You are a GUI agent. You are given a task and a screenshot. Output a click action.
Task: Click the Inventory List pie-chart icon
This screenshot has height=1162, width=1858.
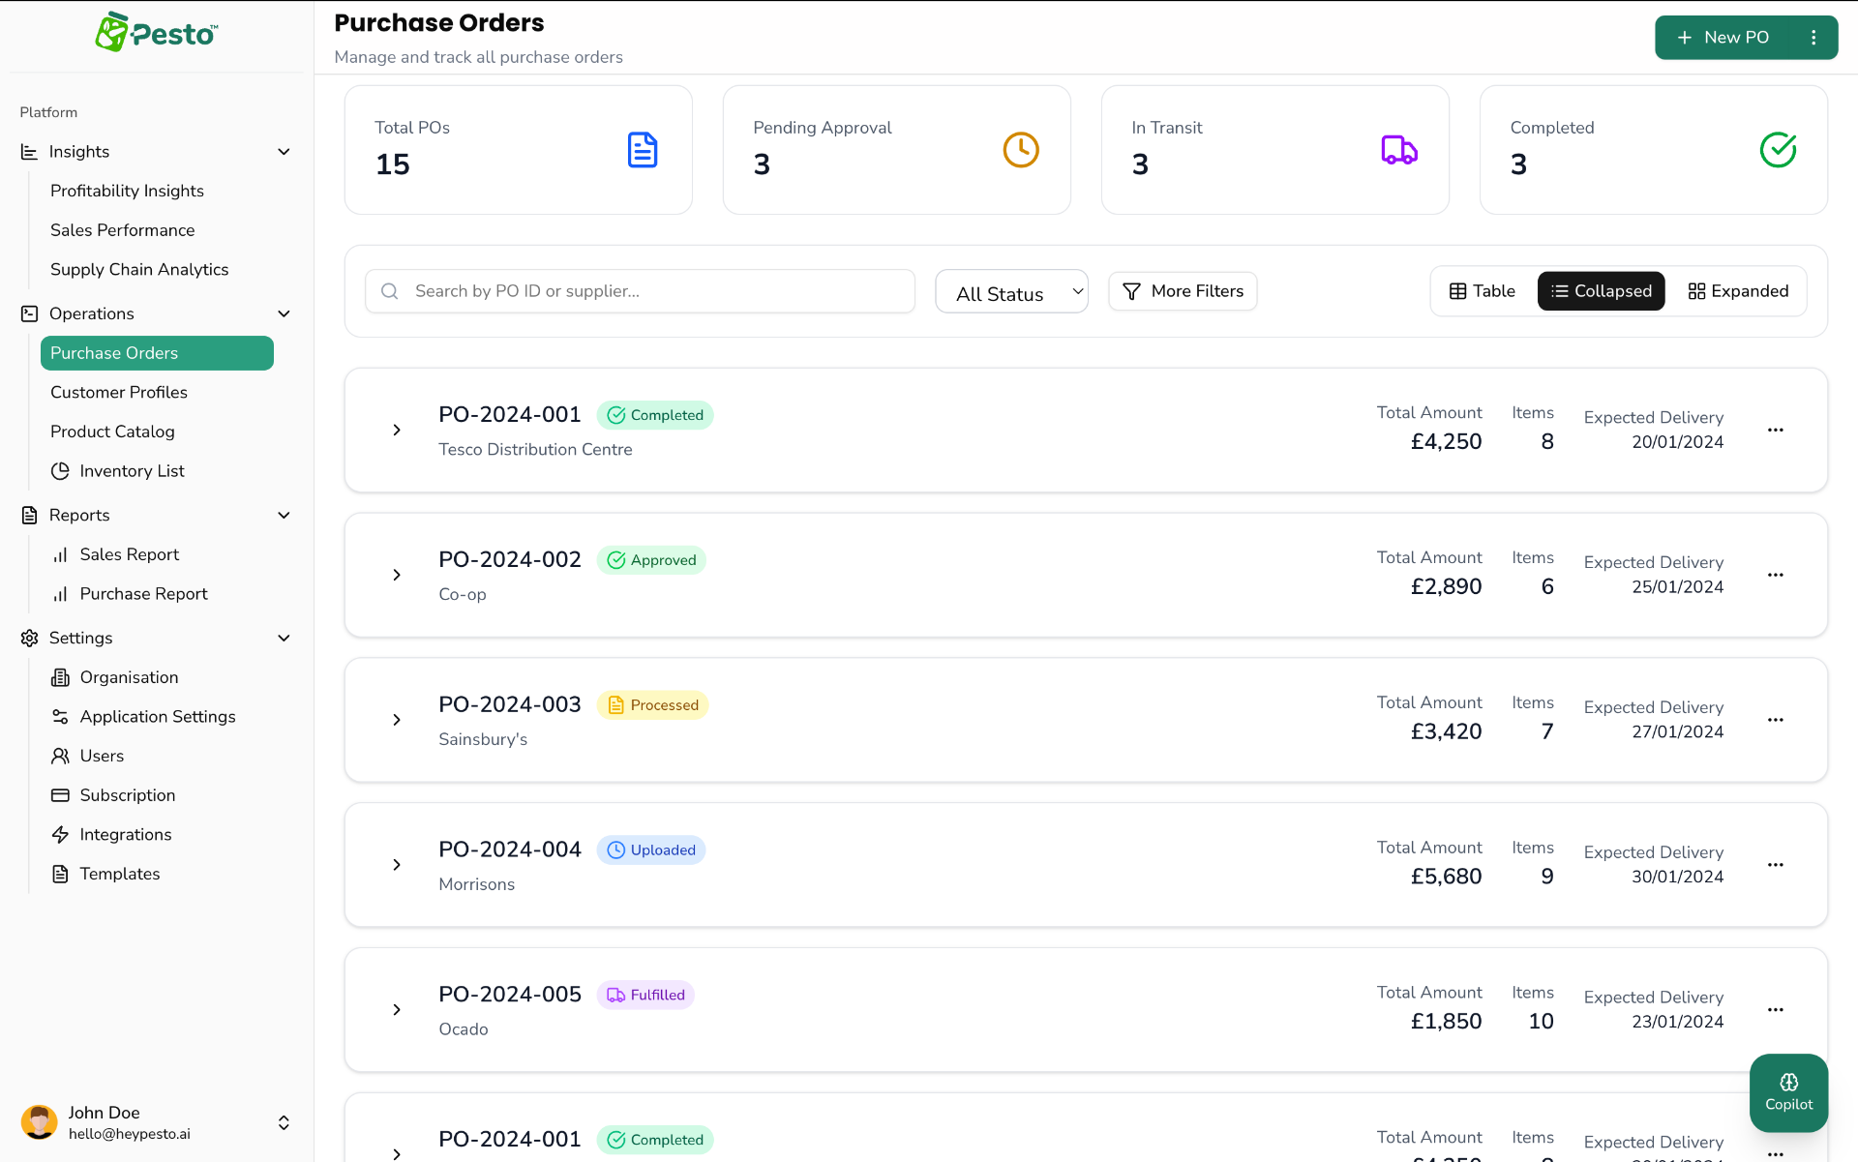click(61, 471)
